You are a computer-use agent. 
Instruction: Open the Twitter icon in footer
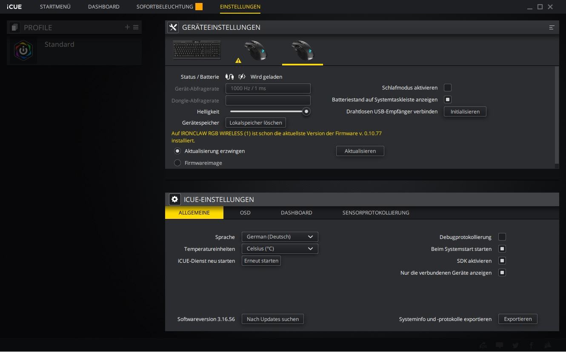(x=516, y=345)
